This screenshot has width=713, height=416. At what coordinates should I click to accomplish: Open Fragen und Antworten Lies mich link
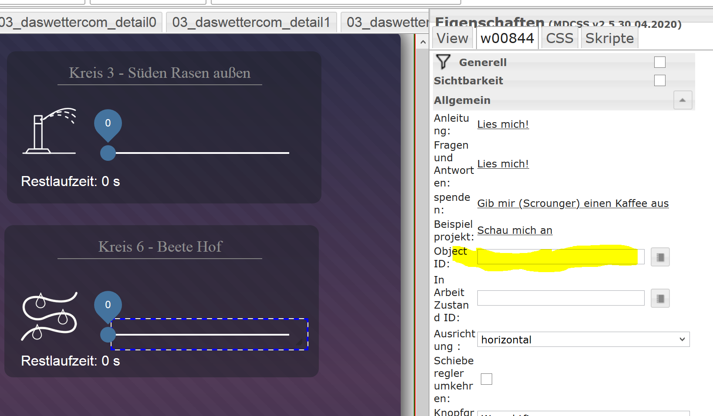tap(503, 164)
